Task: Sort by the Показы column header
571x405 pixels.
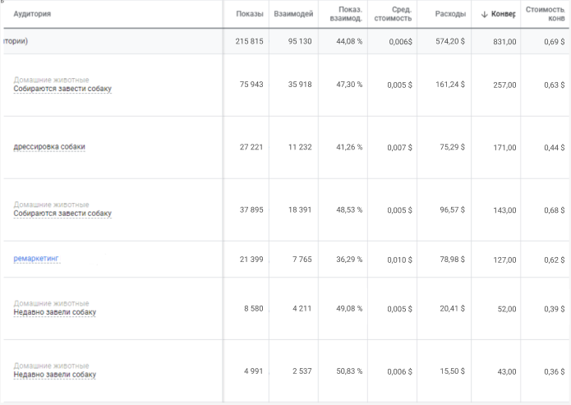Action: tap(250, 14)
